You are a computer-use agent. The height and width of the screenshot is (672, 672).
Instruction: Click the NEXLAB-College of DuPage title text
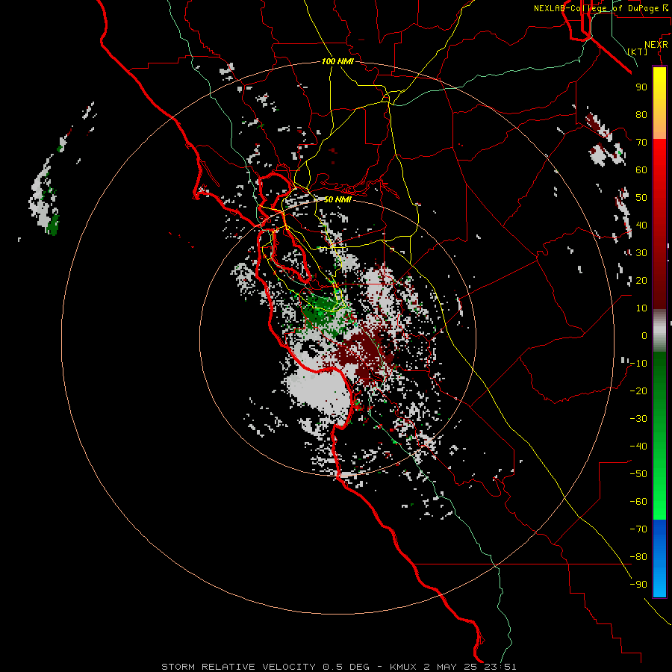600,8
